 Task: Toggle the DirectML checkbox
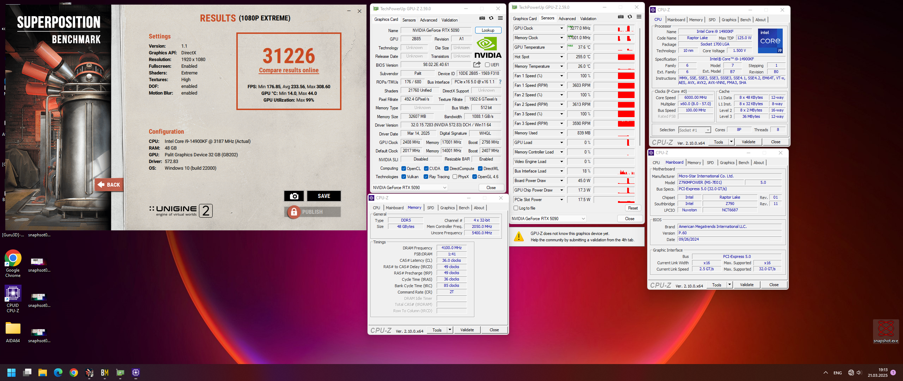480,169
